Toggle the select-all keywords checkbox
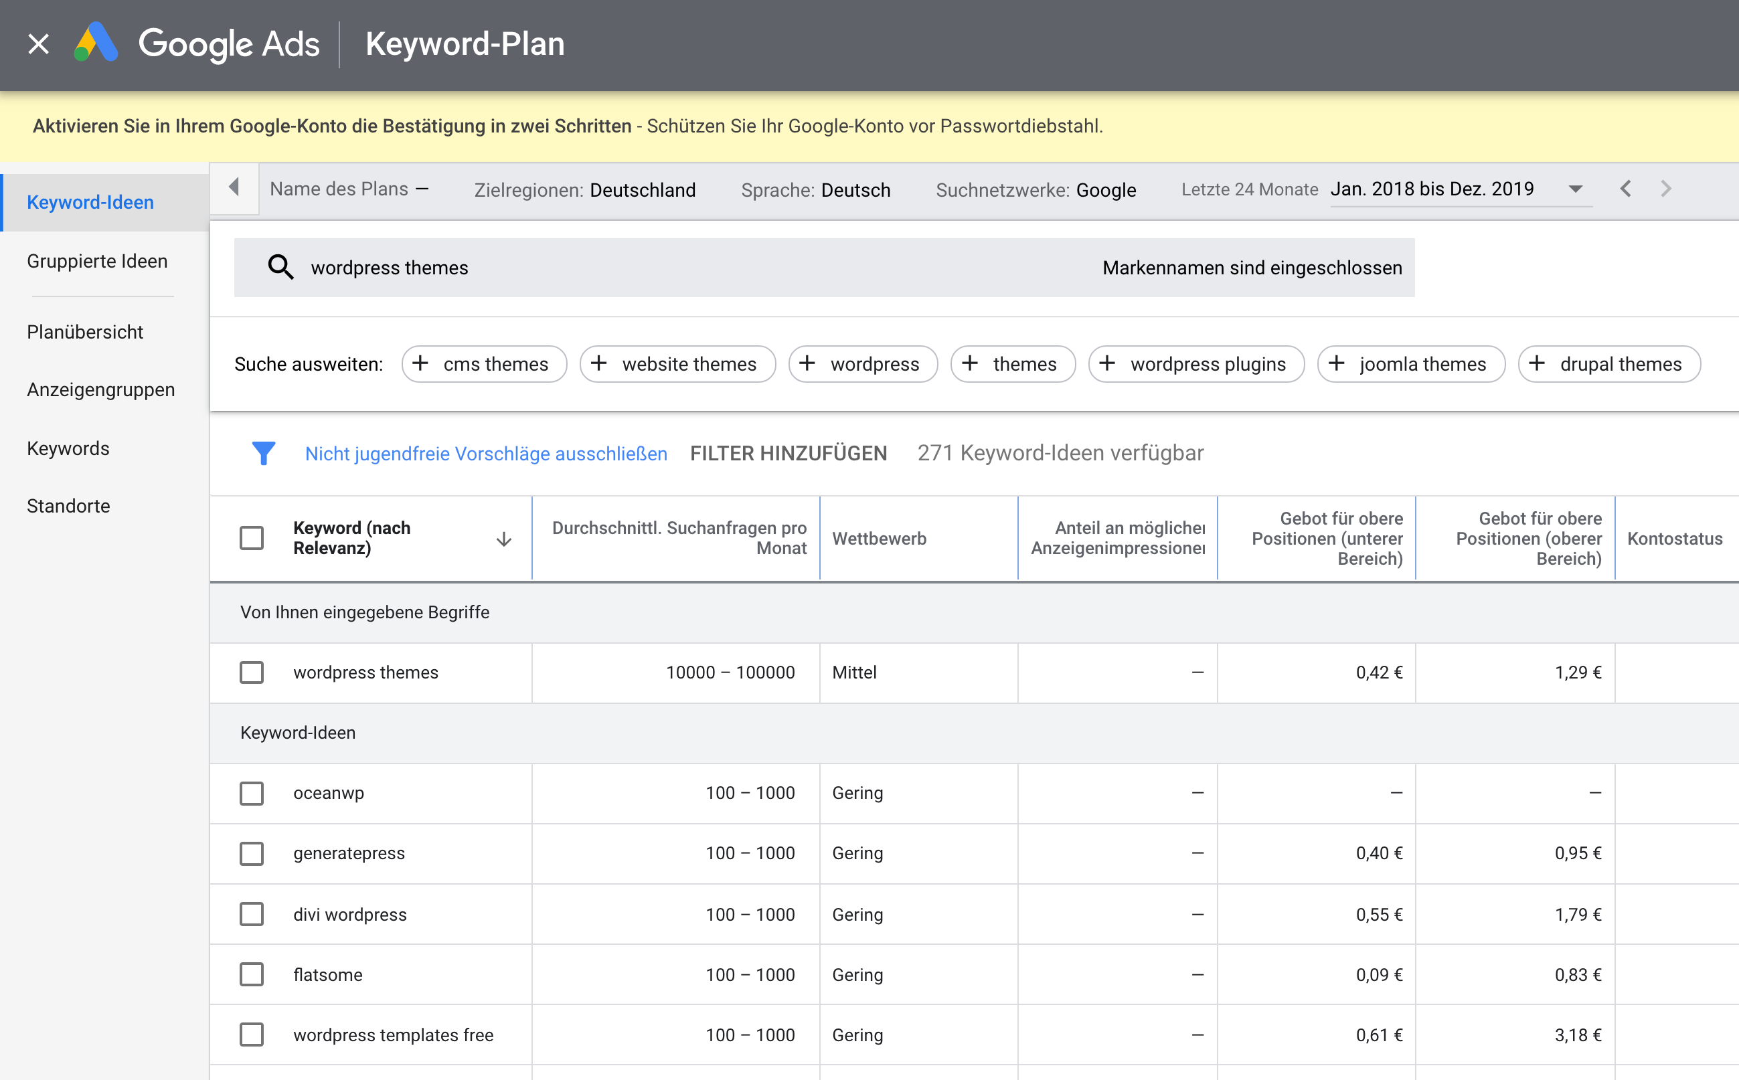The height and width of the screenshot is (1080, 1739). tap(252, 538)
